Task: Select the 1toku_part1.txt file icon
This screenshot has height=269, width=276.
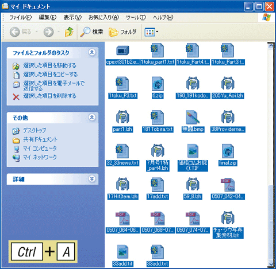Action: [x=158, y=50]
